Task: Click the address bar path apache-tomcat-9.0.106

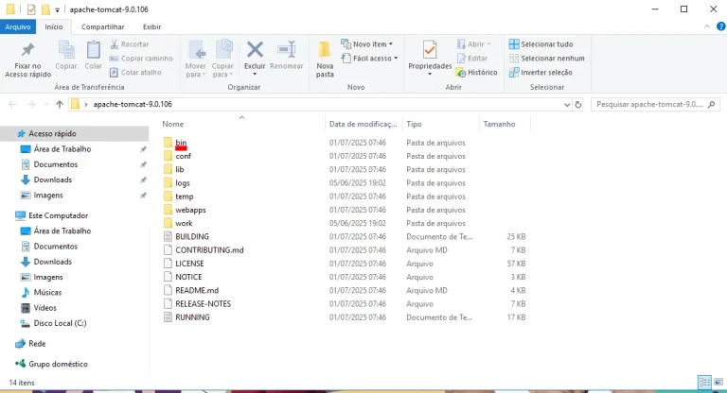Action: (133, 105)
